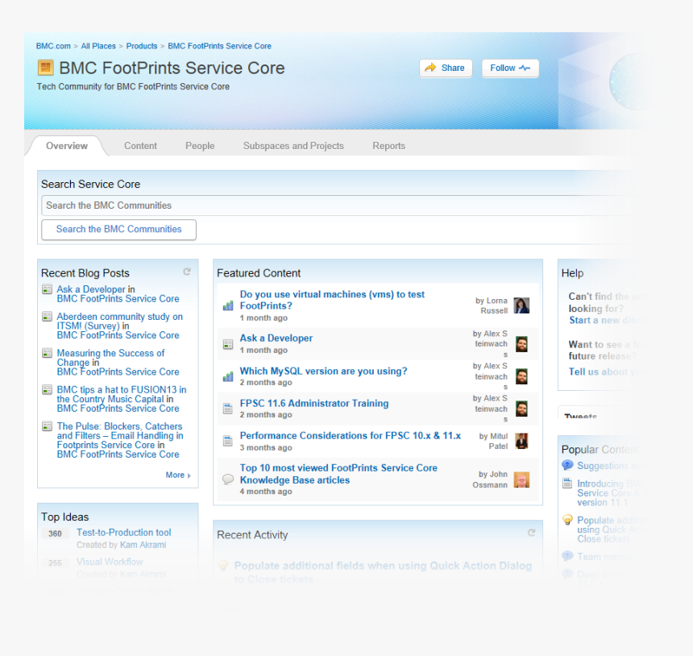Click the 360 vote score

(55, 534)
